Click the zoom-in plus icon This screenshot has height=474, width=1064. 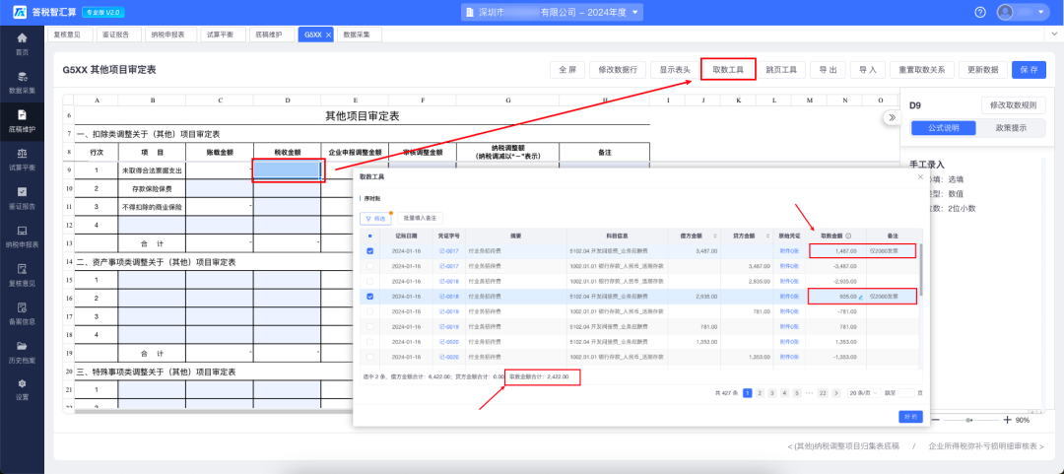pos(1007,421)
